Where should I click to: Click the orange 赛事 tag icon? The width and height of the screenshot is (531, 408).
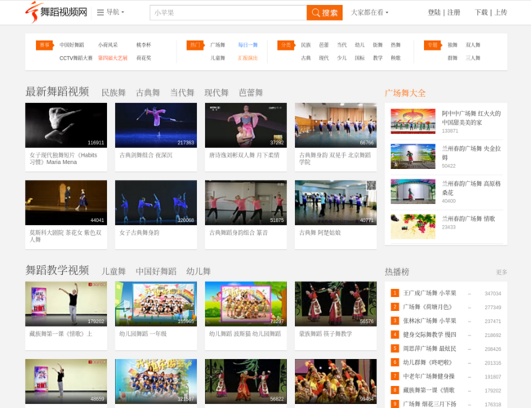click(x=44, y=46)
